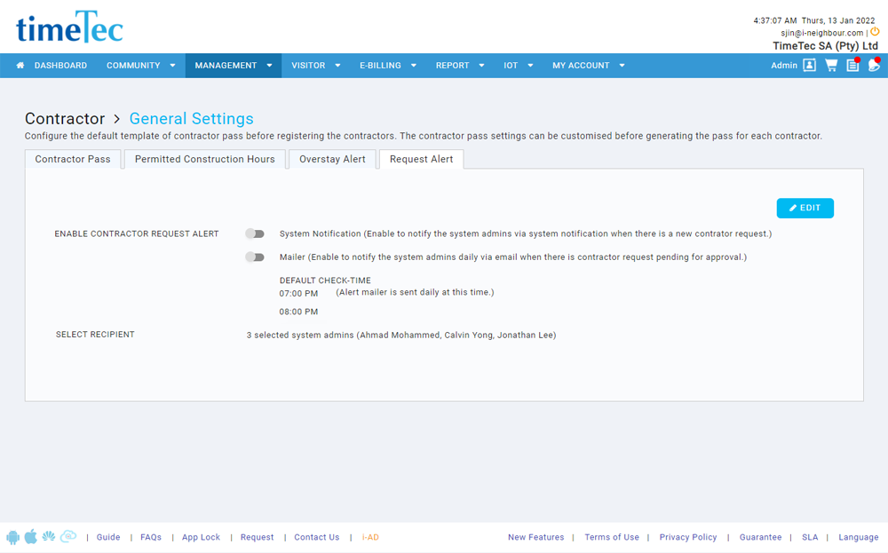Click the Huawei app icon in footer
This screenshot has width=888, height=553.
point(48,537)
